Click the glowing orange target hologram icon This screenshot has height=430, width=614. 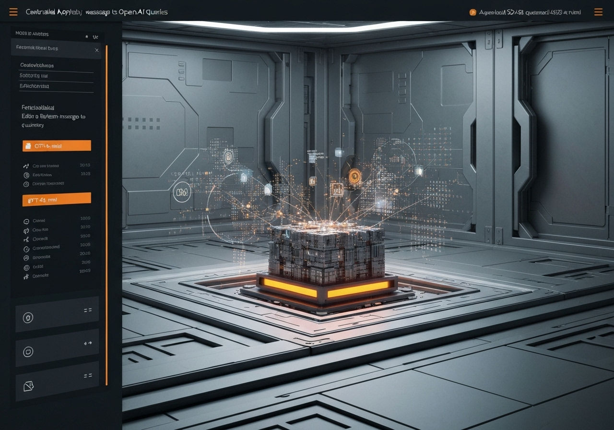355,177
